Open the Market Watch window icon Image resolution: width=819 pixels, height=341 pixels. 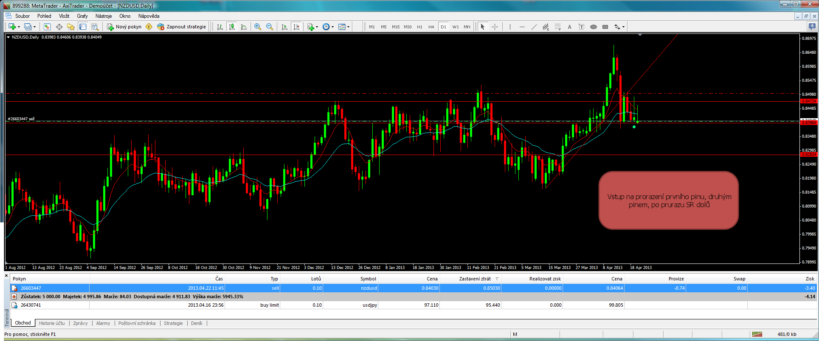pos(47,27)
